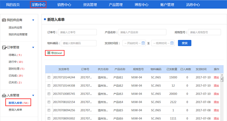Click the blue 搜索 button
This screenshot has width=227, height=121.
tap(185, 43)
